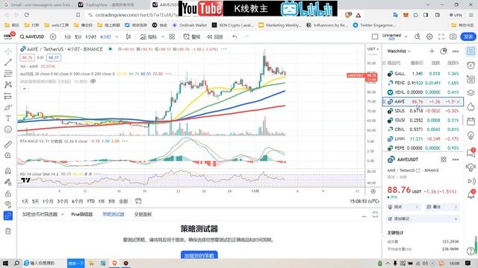Click the add symbol compare plus icon

pyautogui.click(x=53, y=36)
